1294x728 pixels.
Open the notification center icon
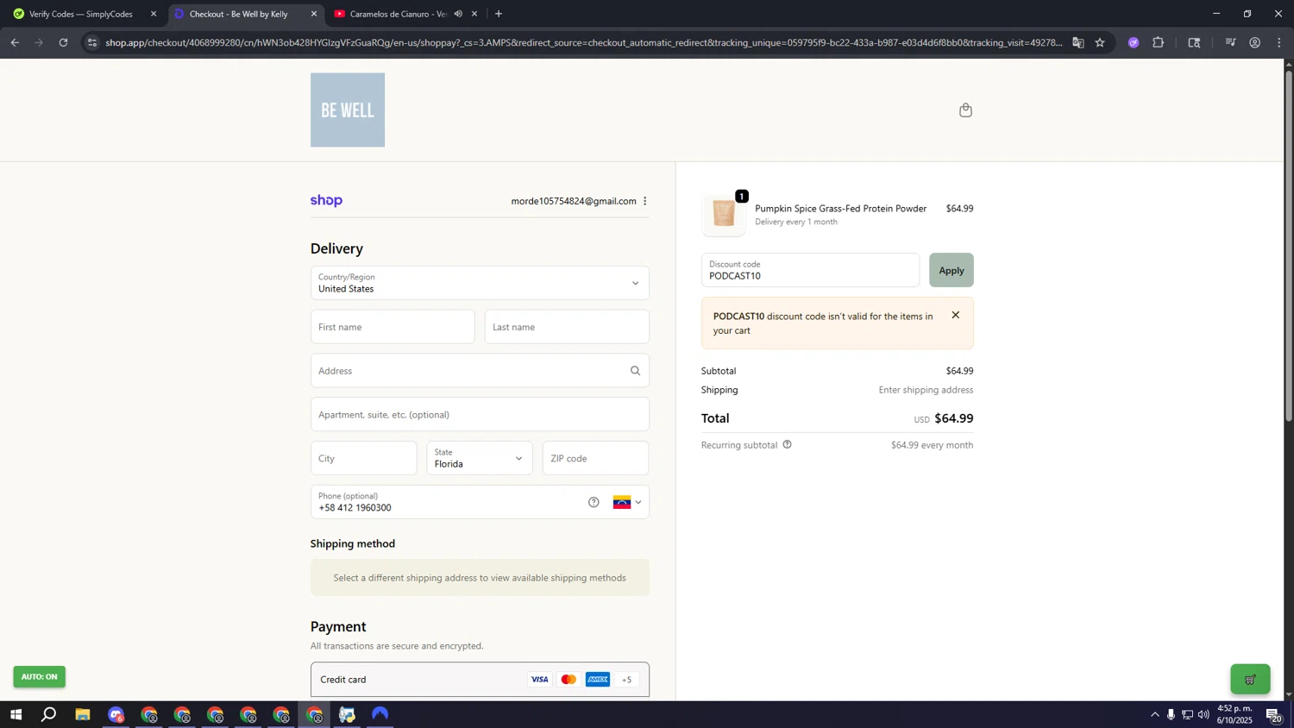[1273, 714]
